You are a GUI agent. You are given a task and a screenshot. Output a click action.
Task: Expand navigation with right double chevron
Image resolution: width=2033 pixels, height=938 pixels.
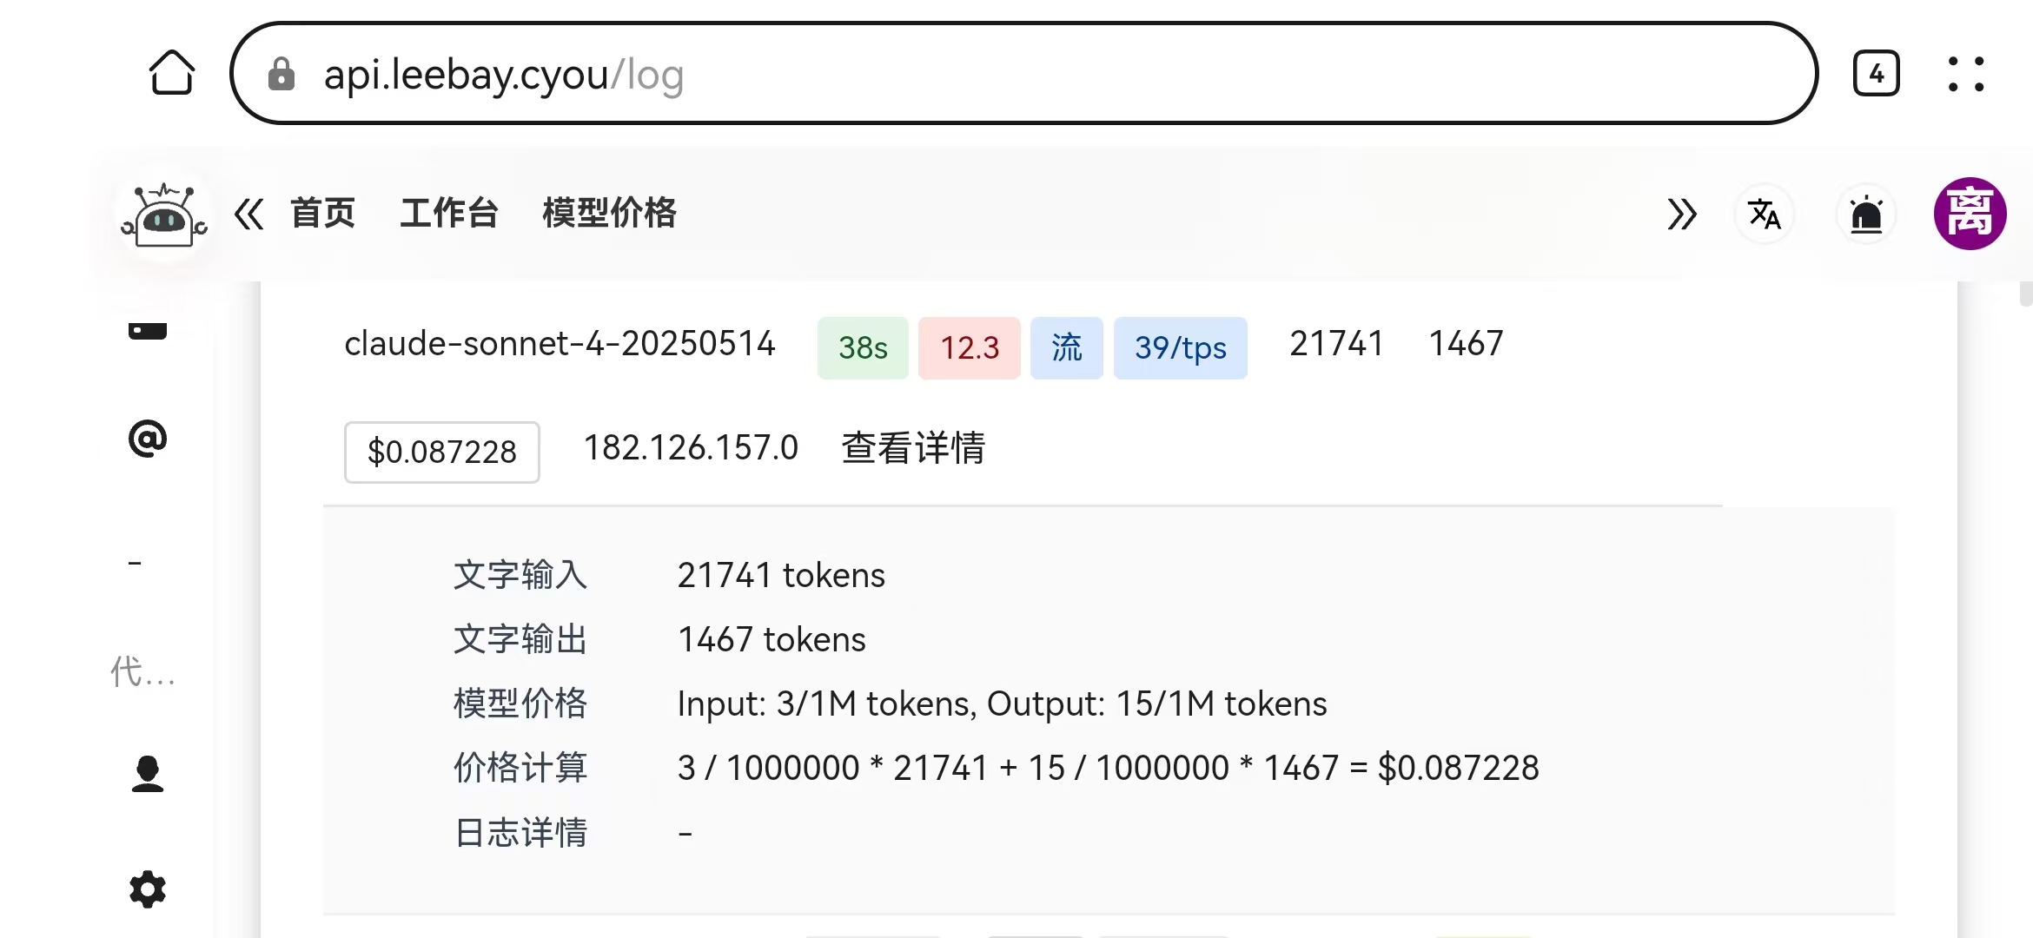[x=1681, y=214]
